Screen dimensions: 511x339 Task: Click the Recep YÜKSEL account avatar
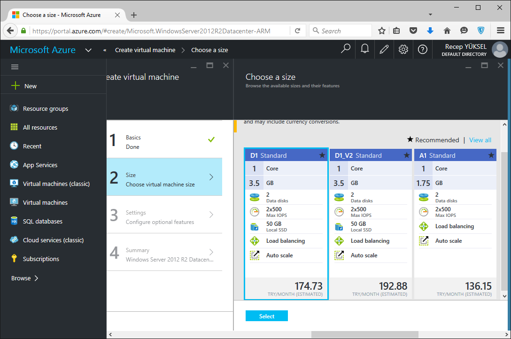pos(500,49)
